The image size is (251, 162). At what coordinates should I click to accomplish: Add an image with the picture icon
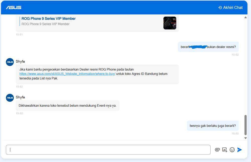225,150
